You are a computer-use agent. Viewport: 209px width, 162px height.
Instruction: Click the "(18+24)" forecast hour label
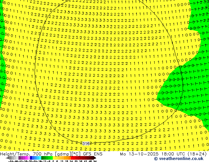[x=197, y=154]
